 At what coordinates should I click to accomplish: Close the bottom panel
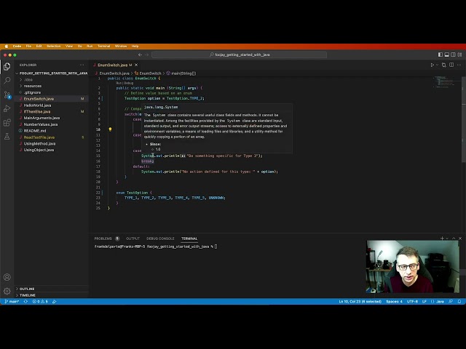coord(460,238)
